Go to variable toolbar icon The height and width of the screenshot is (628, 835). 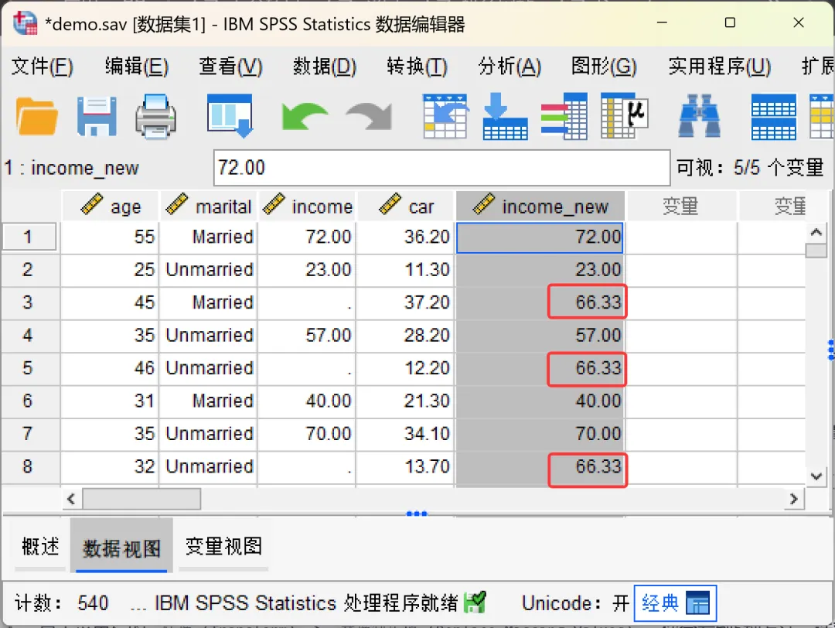click(x=505, y=116)
